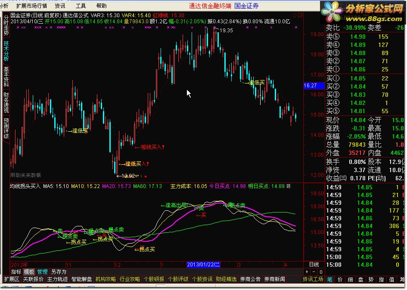This screenshot has height=290, width=407.
Task: Select the 细 tab in the quote panel
Action: [351, 280]
